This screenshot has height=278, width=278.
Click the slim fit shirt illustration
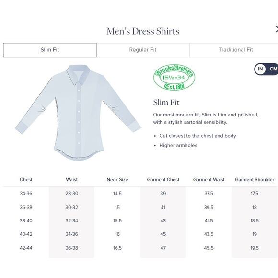78,113
